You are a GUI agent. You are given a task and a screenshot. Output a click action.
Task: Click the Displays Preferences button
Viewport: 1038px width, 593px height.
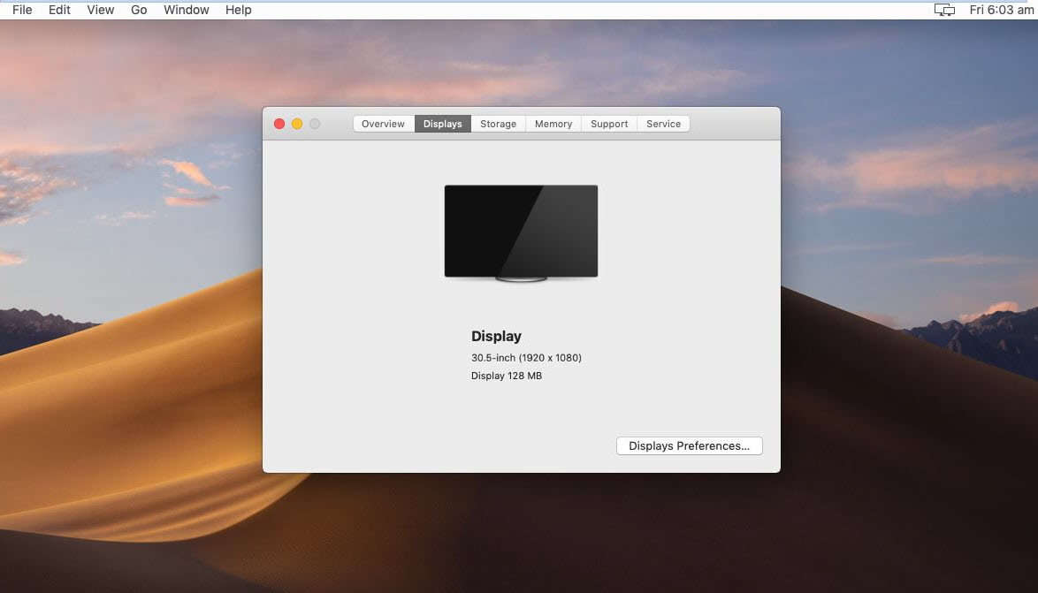pos(689,446)
